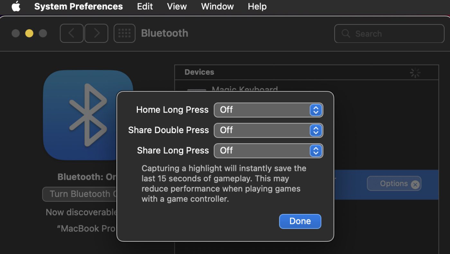Viewport: 450px width, 254px height.
Task: Open Share Long Press dropdown
Action: (x=268, y=151)
